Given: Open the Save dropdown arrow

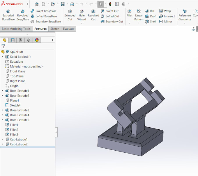Looking at the screenshot, I should click(x=67, y=4).
